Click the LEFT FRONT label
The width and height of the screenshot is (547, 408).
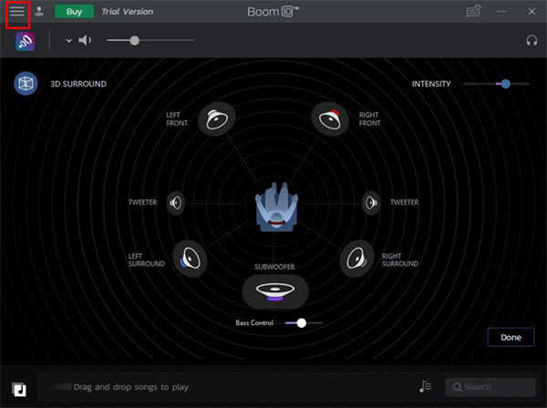pos(177,118)
